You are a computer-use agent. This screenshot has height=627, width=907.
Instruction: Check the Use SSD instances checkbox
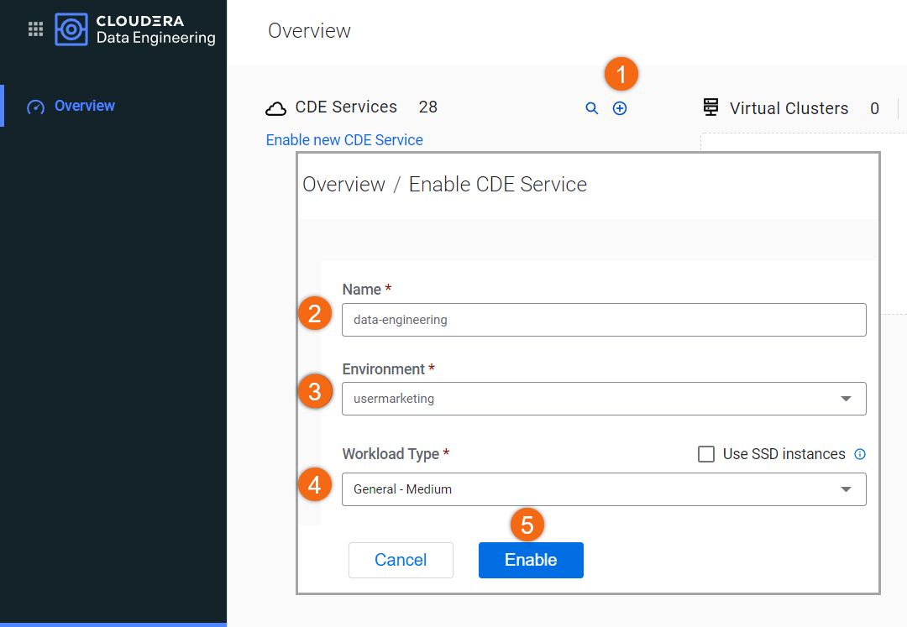tap(706, 454)
